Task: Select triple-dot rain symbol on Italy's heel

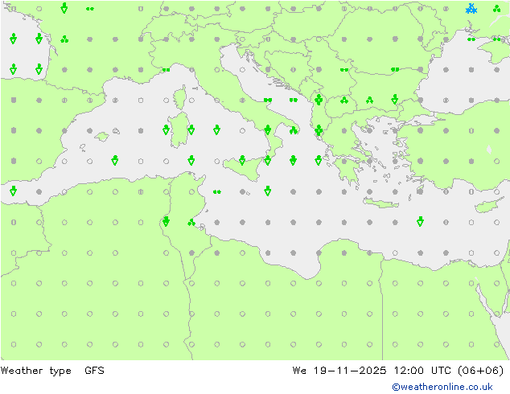Action: click(x=294, y=131)
